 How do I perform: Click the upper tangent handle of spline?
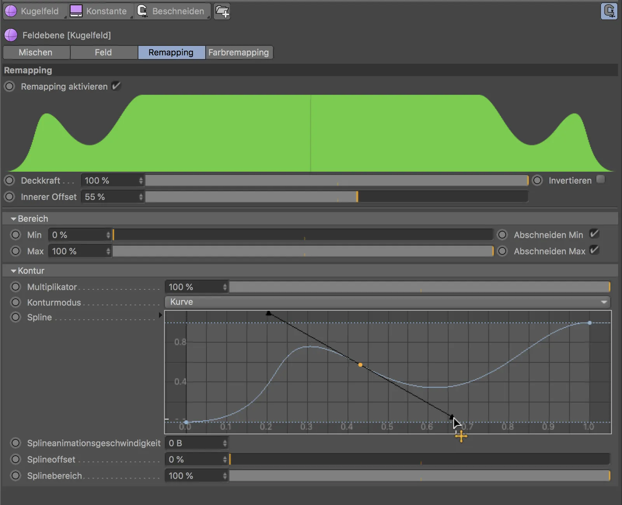269,313
